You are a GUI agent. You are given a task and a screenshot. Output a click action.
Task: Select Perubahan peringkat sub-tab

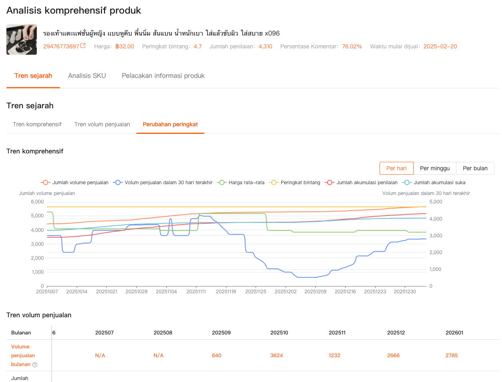(170, 124)
